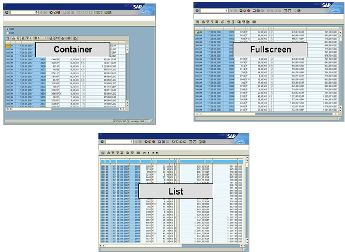
Task: Click the Details magnifier icon in Container grid toolbar
Action: (x=8, y=38)
